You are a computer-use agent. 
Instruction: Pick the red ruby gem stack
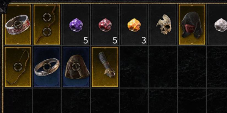coord(105,24)
